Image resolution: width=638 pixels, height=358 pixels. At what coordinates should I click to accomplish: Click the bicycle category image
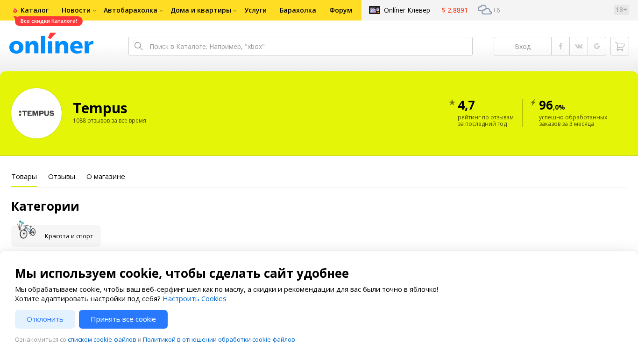pyautogui.click(x=26, y=229)
